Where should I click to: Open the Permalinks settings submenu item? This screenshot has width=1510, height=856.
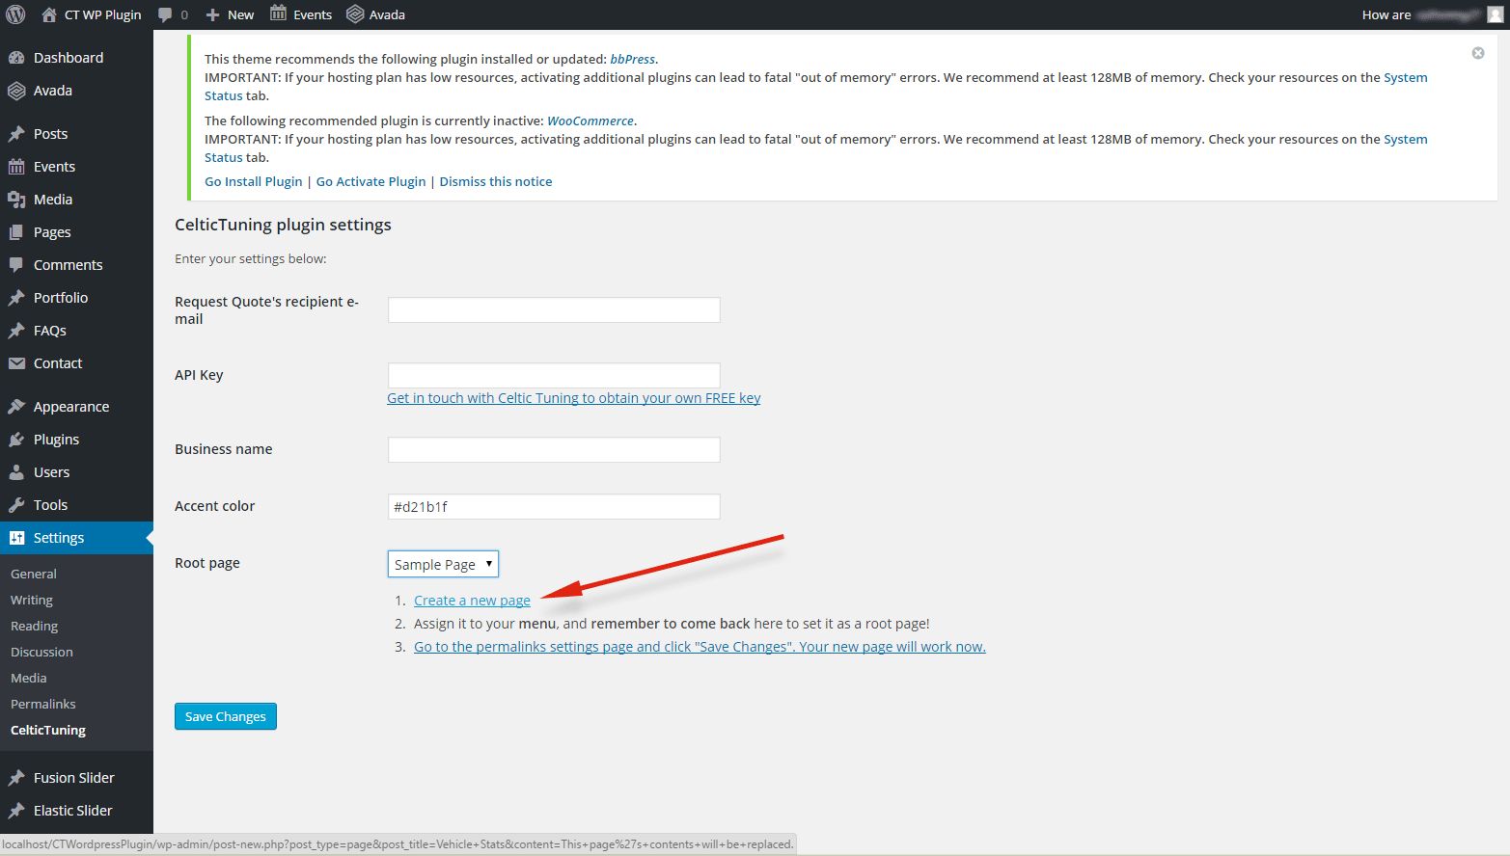pyautogui.click(x=43, y=704)
